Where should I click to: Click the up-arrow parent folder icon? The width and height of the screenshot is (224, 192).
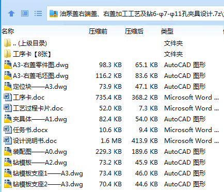[11, 13]
